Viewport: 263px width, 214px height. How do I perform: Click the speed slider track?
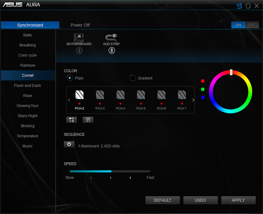[110, 171]
